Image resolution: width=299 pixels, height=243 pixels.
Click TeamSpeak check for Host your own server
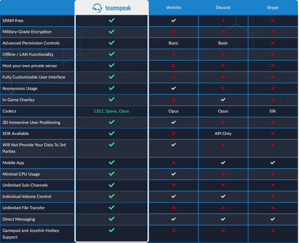click(x=112, y=65)
